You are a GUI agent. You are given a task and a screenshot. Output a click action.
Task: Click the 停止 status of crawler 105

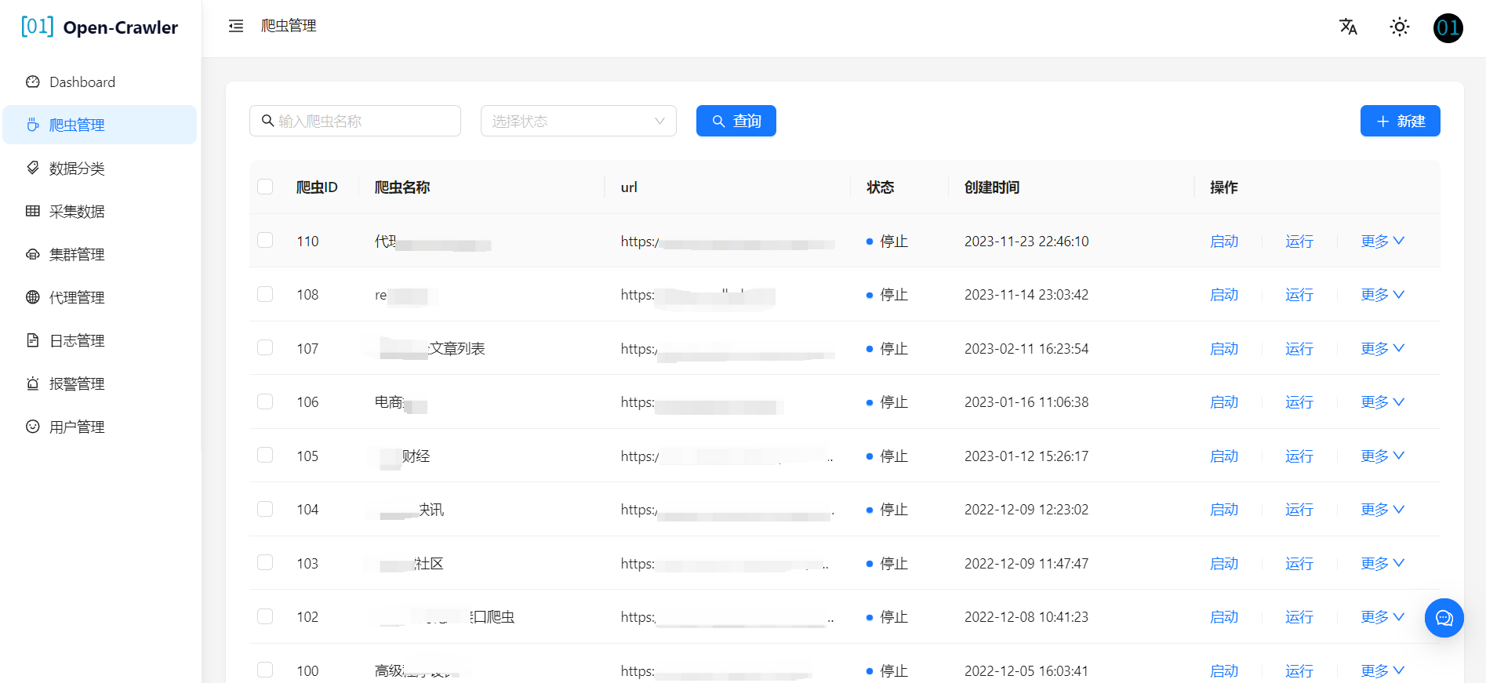(887, 456)
